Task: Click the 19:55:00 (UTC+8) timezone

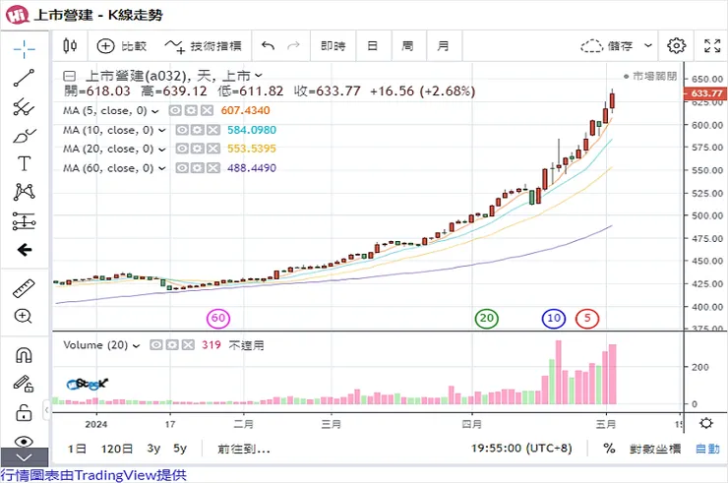Action: tap(521, 449)
